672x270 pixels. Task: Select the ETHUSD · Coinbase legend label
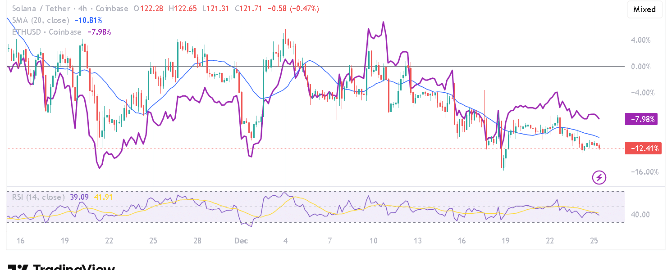[47, 32]
